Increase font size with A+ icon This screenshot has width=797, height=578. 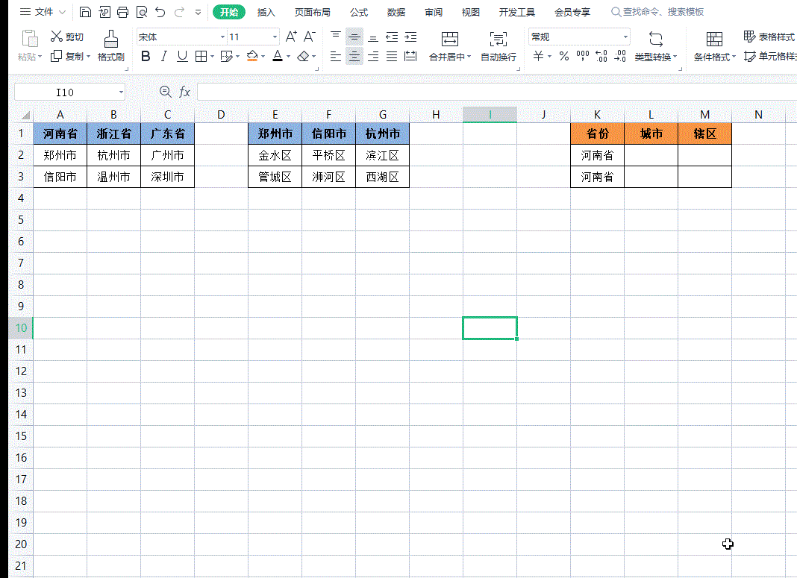tap(291, 37)
